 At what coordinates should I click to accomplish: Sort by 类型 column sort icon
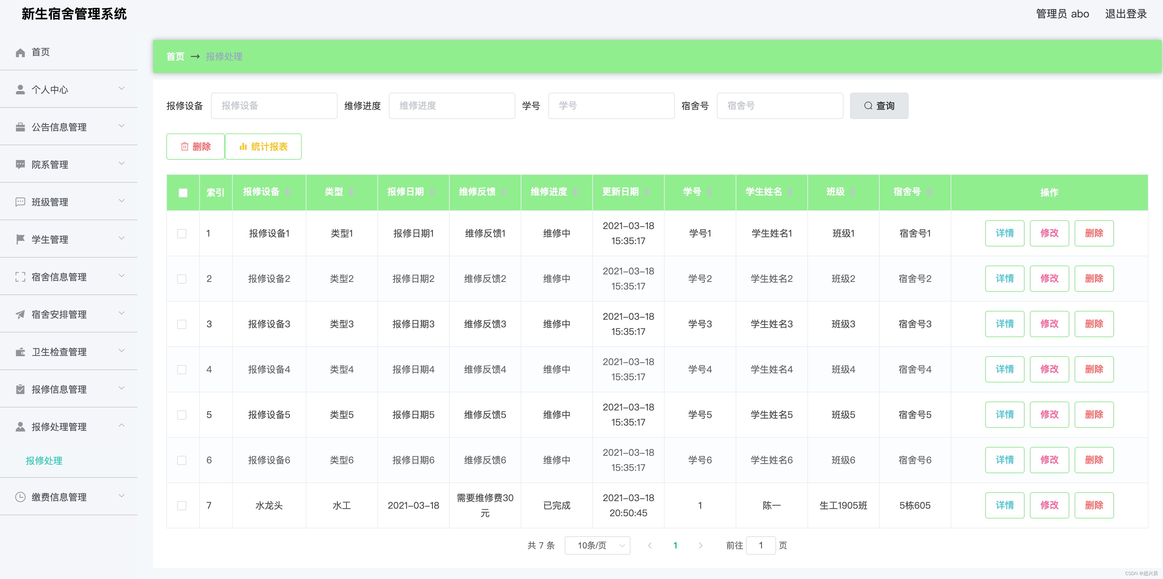click(351, 192)
